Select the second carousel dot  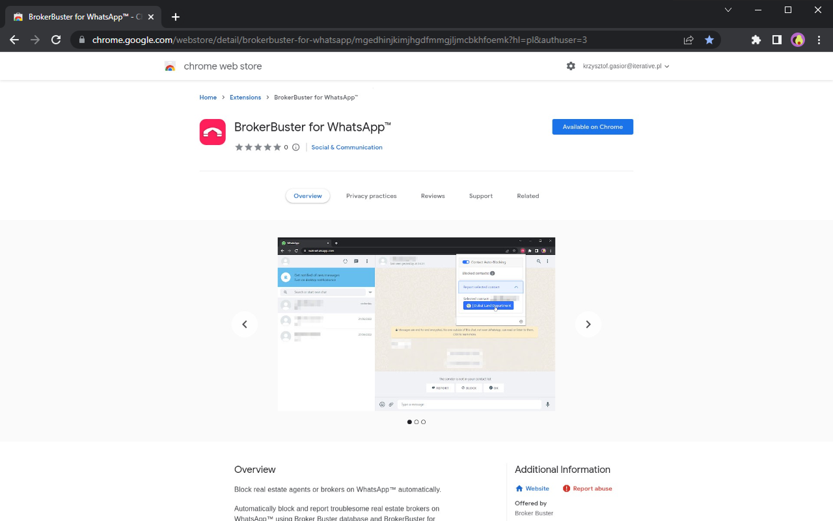416,422
